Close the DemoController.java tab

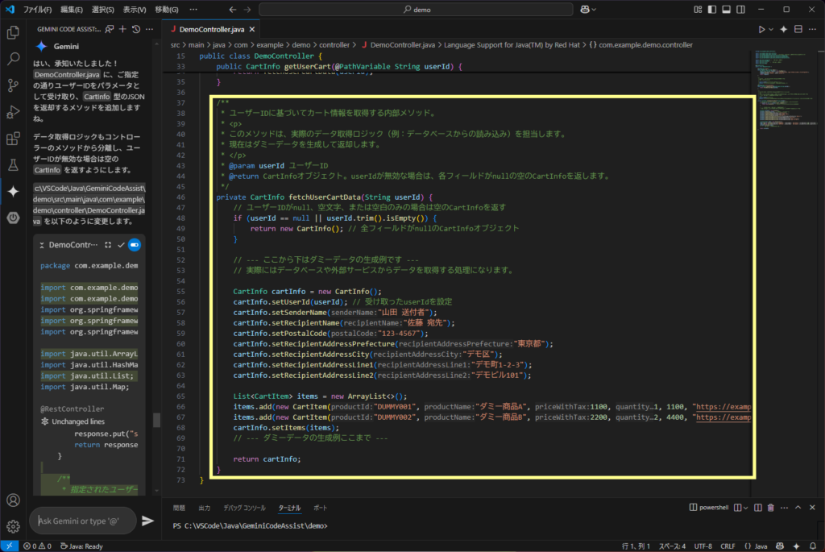click(252, 30)
